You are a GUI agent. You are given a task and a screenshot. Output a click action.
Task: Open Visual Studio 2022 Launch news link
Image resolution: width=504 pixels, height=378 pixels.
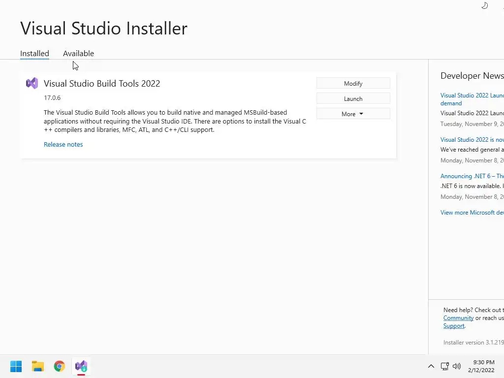[472, 99]
